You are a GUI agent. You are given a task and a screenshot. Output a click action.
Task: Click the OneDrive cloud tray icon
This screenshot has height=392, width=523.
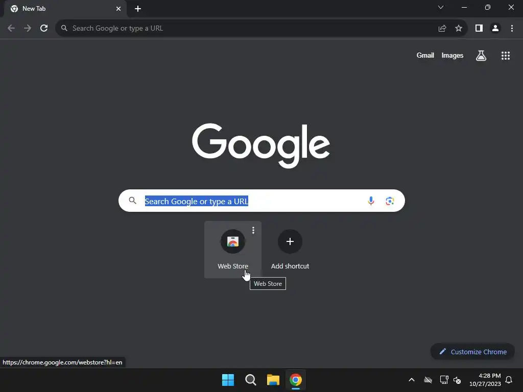428,380
